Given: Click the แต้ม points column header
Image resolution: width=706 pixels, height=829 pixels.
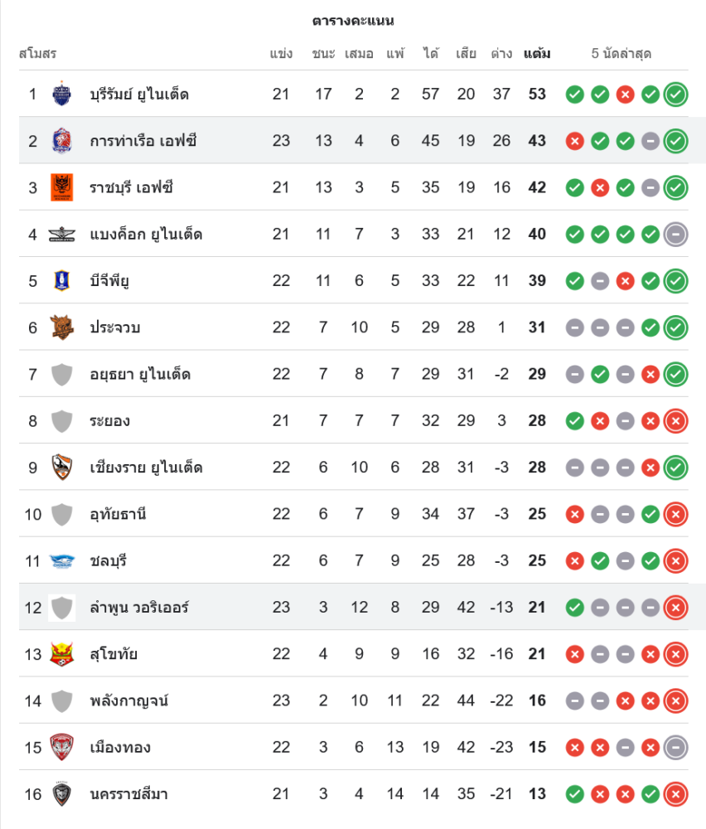Looking at the screenshot, I should pos(537,54).
